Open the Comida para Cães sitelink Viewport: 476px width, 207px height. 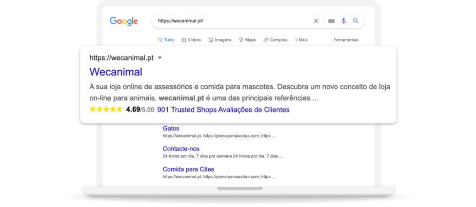189,169
